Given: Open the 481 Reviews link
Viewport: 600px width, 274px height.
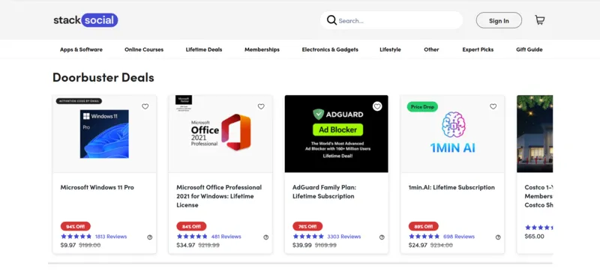Looking at the screenshot, I should point(226,237).
